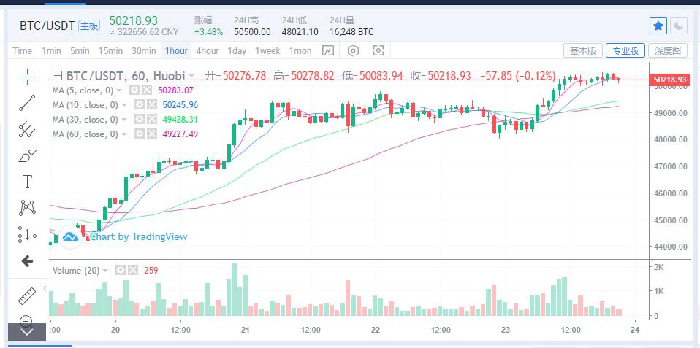Screen dimensions: 700x348
Task: Click the 47000.00 price axis label
Action: 669,166
